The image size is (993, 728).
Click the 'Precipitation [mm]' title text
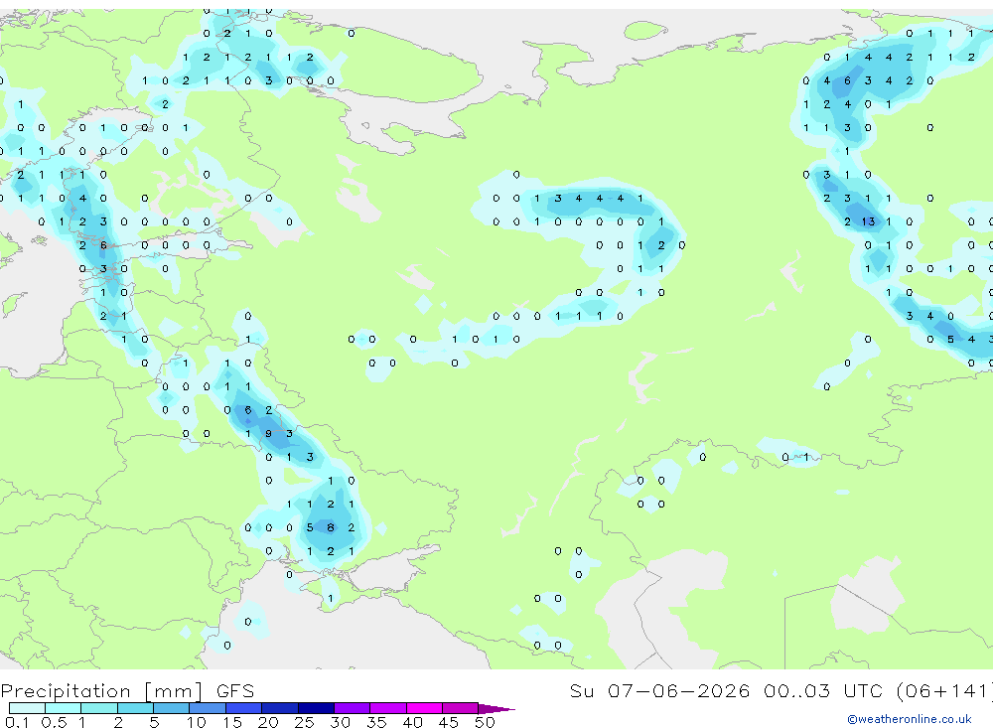(101, 691)
